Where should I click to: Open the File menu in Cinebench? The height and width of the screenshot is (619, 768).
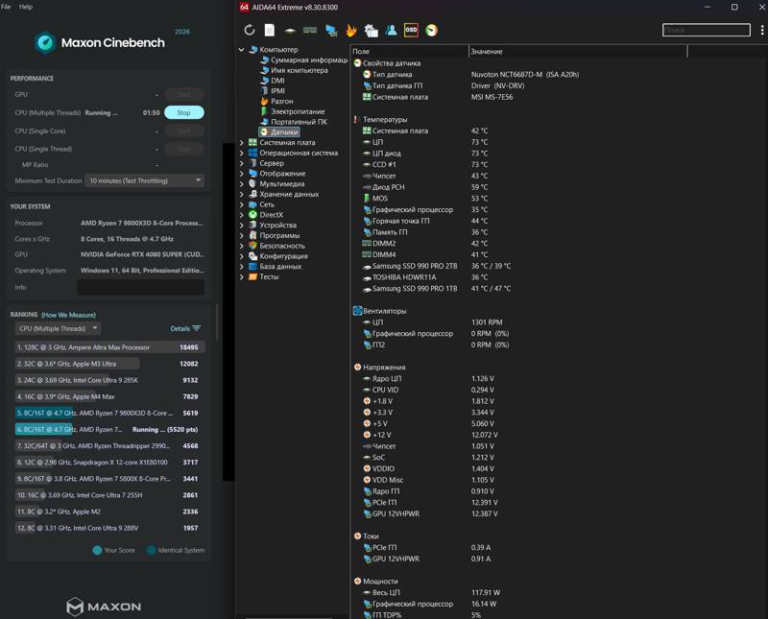coord(6,7)
